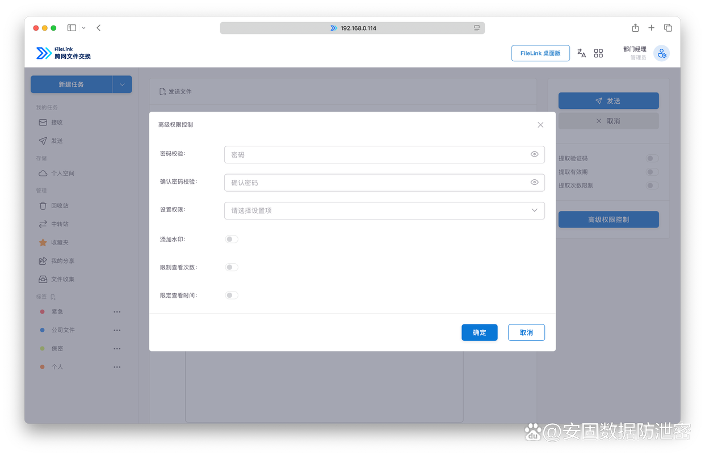Click the 确认密码 input field
Screen dimensions: 705x456
384,183
